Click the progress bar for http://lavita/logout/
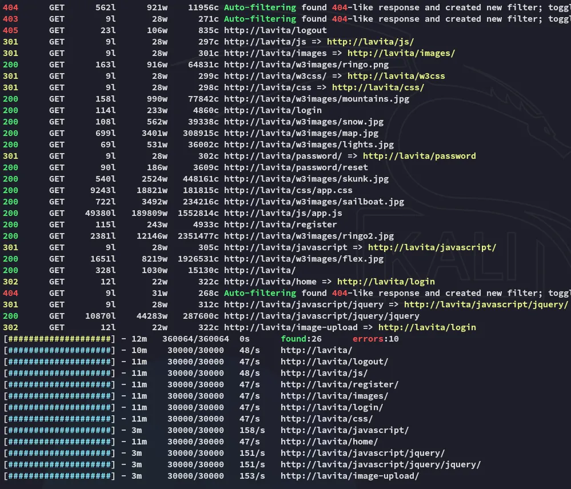This screenshot has width=571, height=489. coord(59,362)
